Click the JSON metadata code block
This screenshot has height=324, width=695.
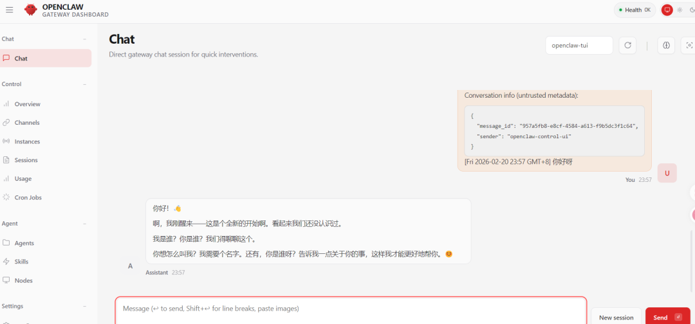[x=554, y=131]
